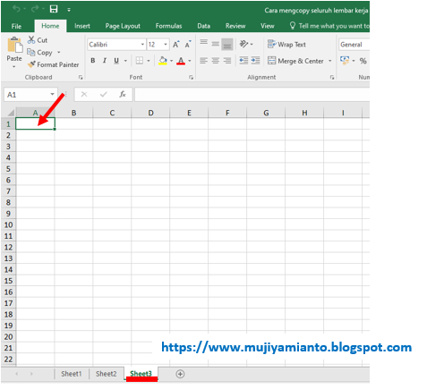Image resolution: width=427 pixels, height=389 pixels.
Task: Switch to Sheet2 tab
Action: click(x=107, y=374)
